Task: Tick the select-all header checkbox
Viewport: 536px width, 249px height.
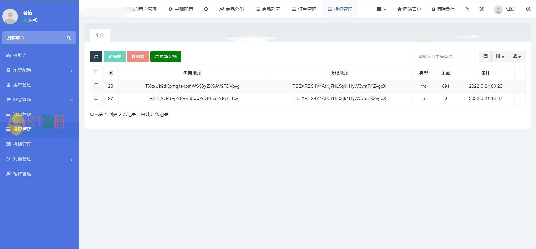Action: (x=96, y=72)
